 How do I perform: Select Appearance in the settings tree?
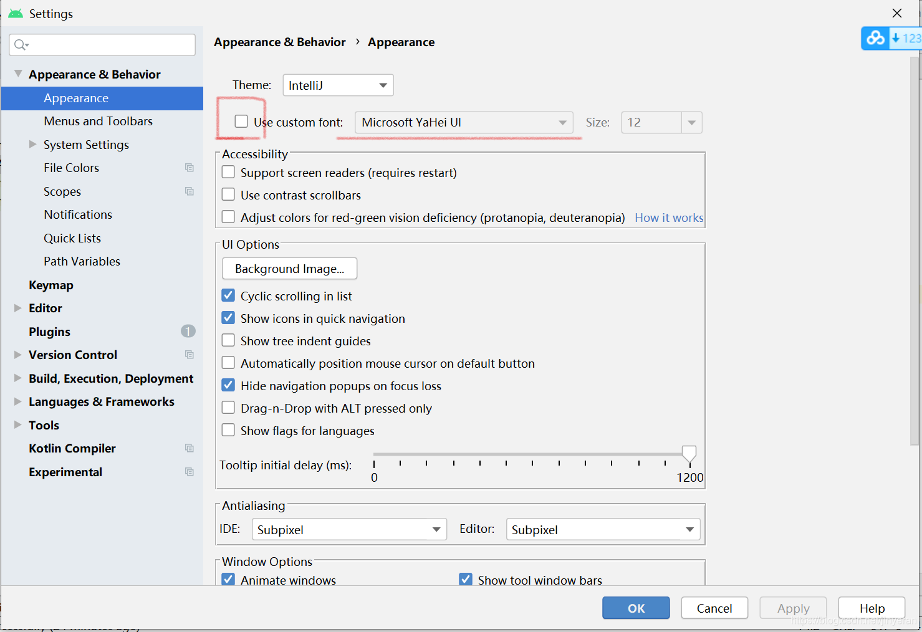point(102,98)
